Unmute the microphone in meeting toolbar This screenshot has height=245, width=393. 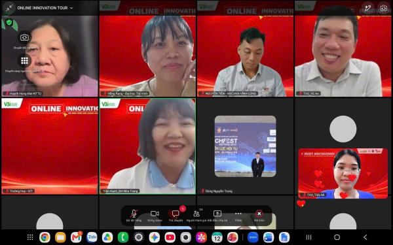click(x=134, y=216)
